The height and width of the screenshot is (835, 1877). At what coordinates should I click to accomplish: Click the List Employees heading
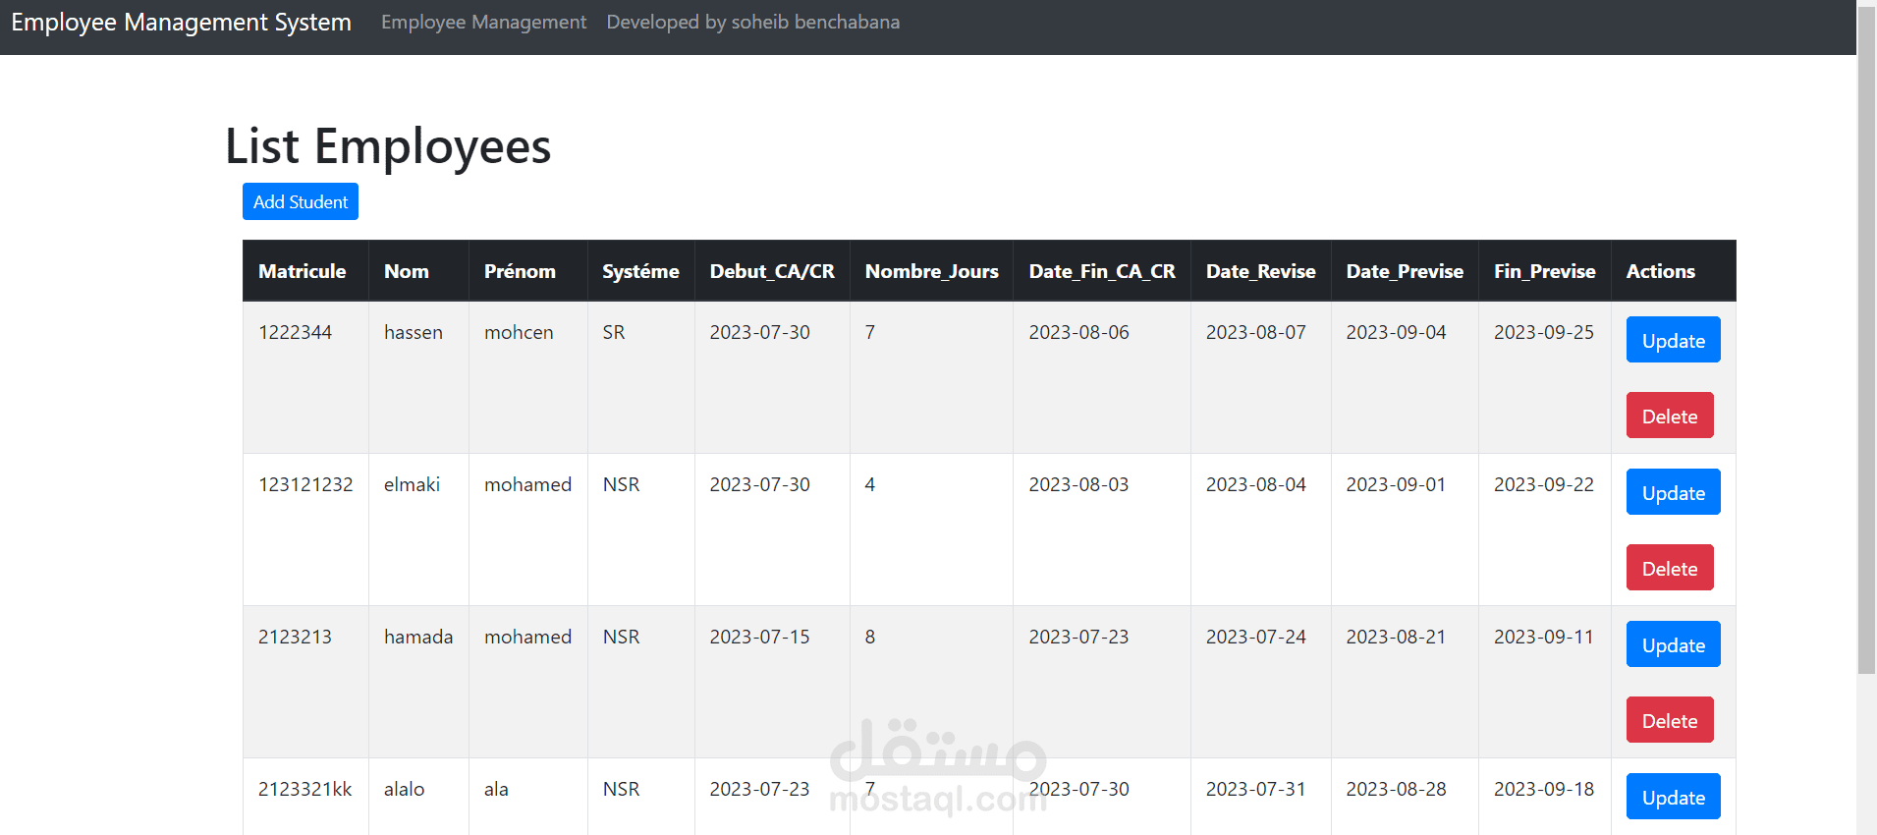tap(388, 146)
